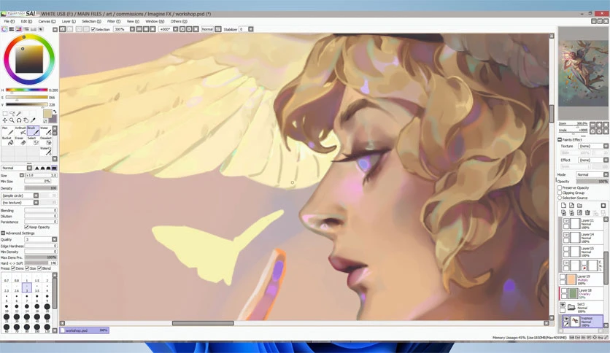Toggle Keep Opacity checkbox
The image size is (610, 353).
[x=26, y=227]
